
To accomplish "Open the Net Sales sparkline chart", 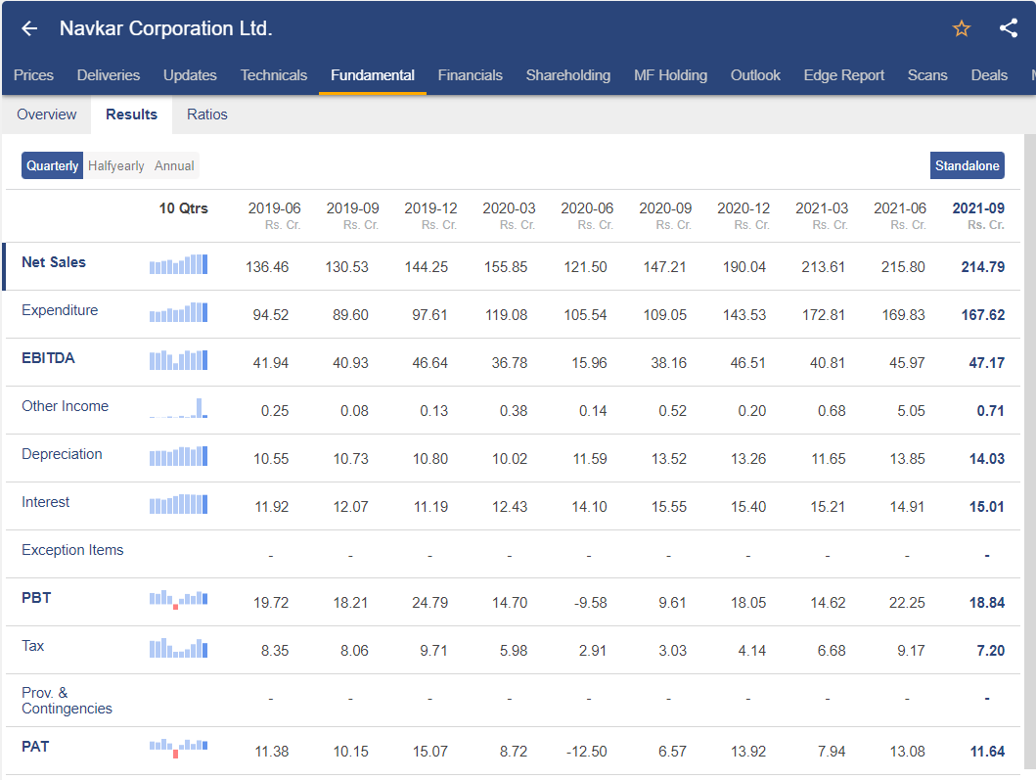I will [178, 264].
